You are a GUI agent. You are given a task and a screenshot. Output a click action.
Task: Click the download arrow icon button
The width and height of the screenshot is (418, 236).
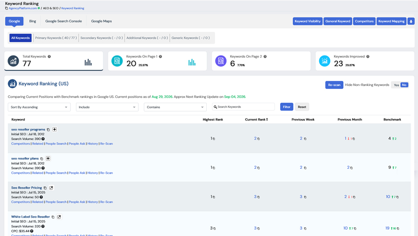(x=411, y=21)
